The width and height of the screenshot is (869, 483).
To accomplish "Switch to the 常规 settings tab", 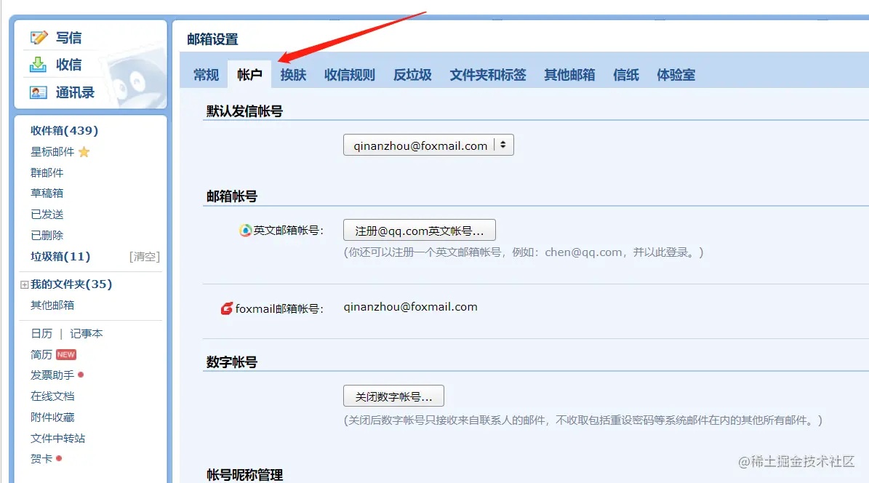I will pos(207,75).
